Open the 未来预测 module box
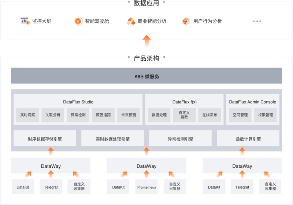The height and width of the screenshot is (205, 293). tap(129, 115)
